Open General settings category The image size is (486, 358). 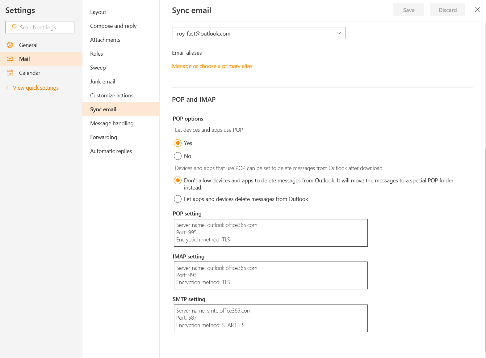click(x=41, y=45)
